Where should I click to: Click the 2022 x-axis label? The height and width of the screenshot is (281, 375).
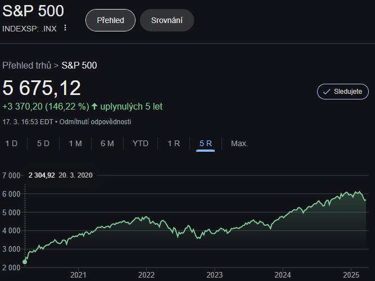tap(146, 275)
